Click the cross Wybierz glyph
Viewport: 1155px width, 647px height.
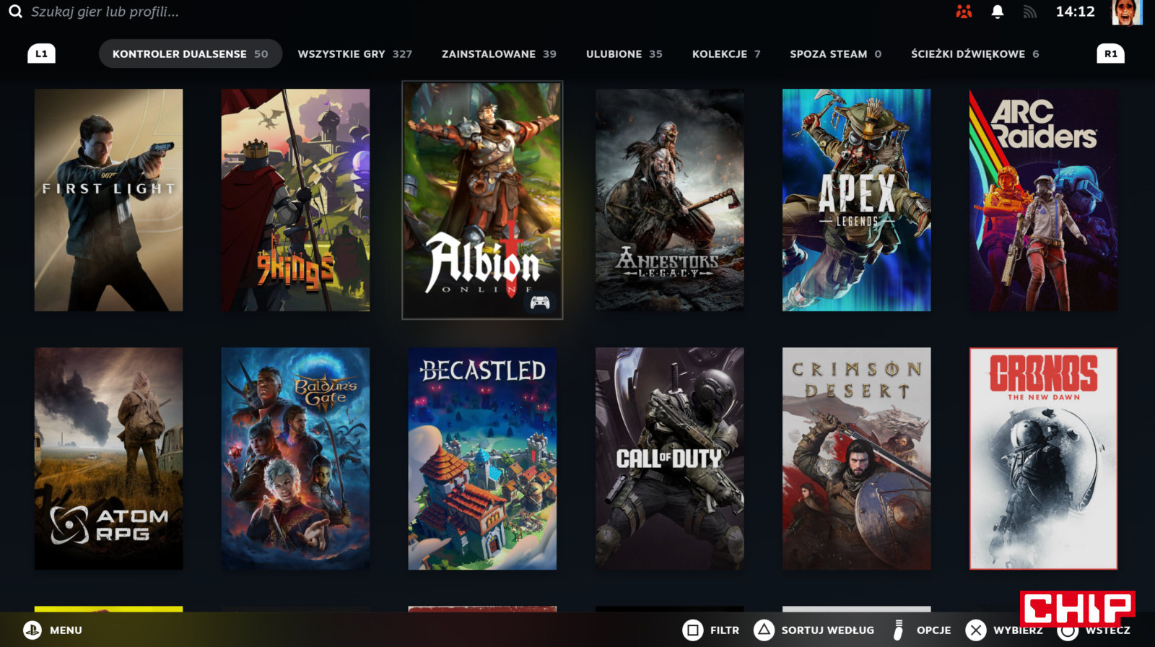pyautogui.click(x=976, y=630)
